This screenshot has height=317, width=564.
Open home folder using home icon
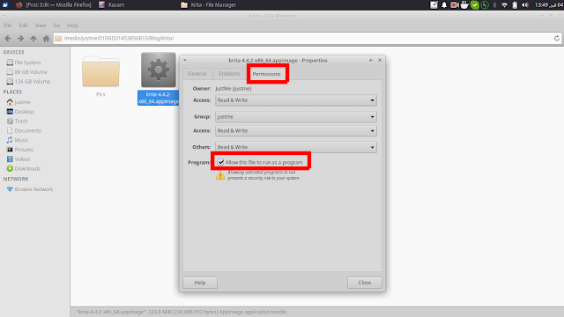46,38
